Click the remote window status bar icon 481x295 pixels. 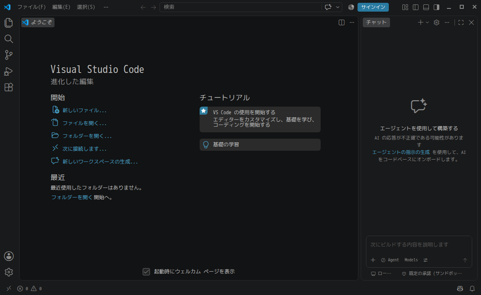[9, 289]
